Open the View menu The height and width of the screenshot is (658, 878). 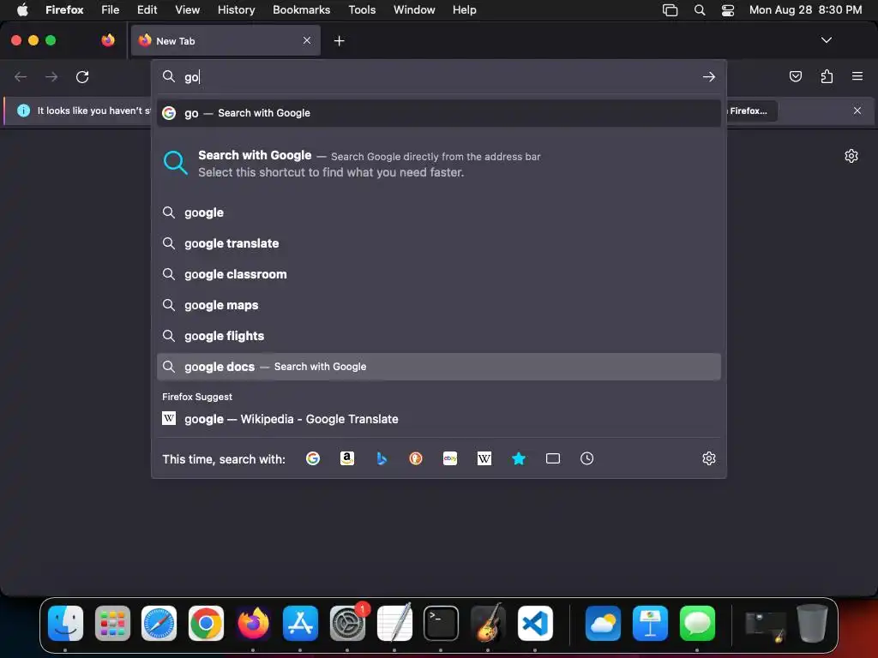187,10
